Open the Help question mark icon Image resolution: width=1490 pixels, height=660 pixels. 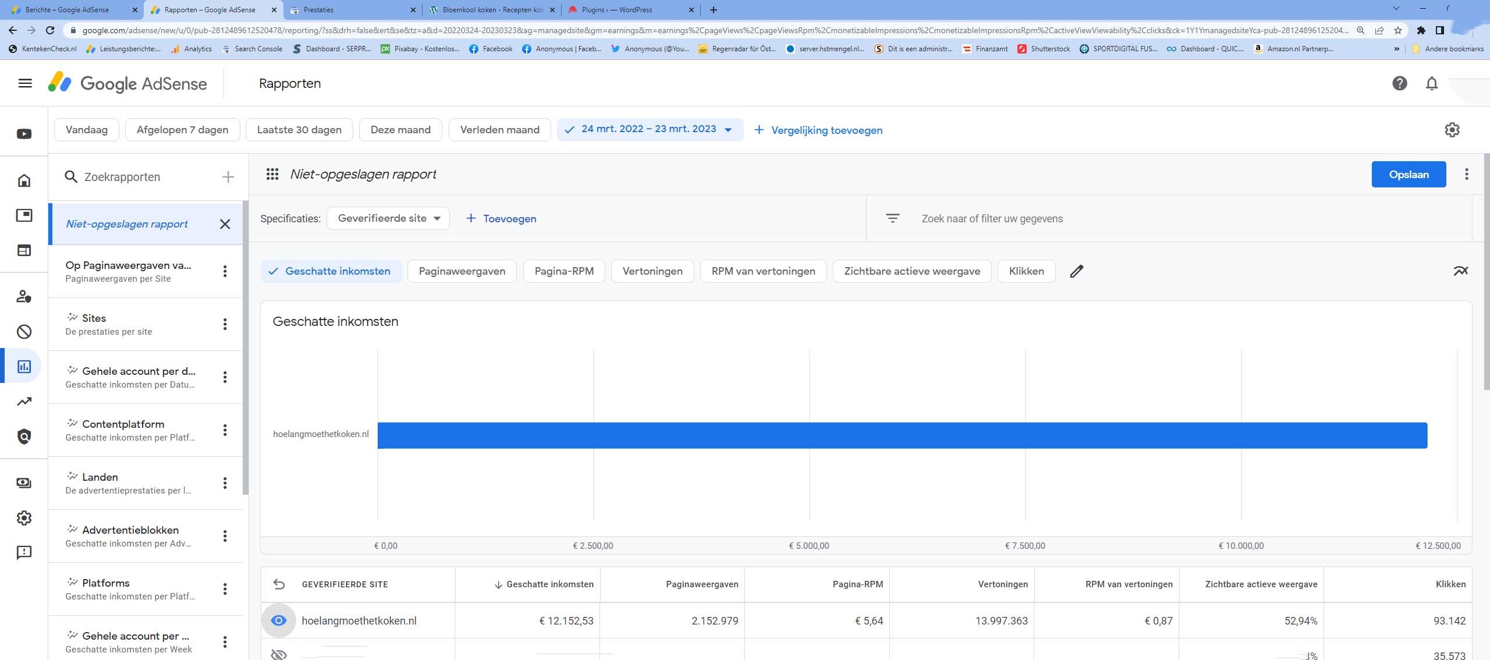1400,83
